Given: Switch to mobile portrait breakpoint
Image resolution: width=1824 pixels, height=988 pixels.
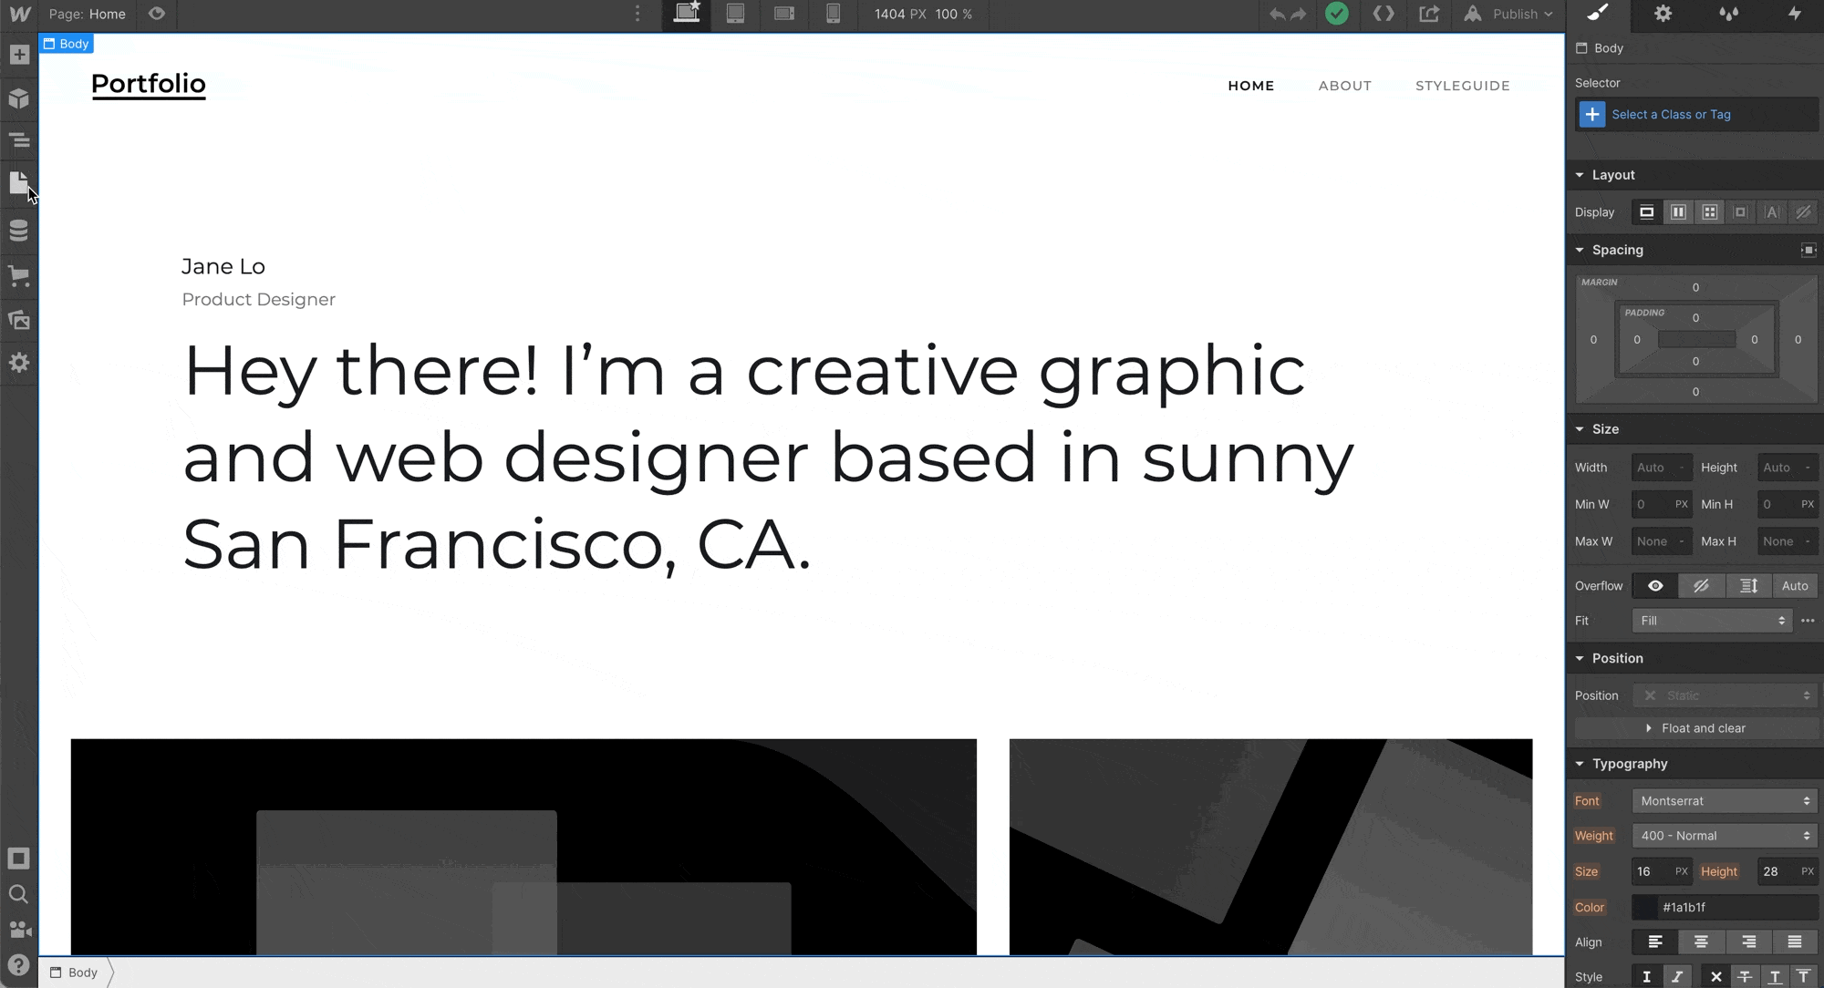Looking at the screenshot, I should 833,14.
